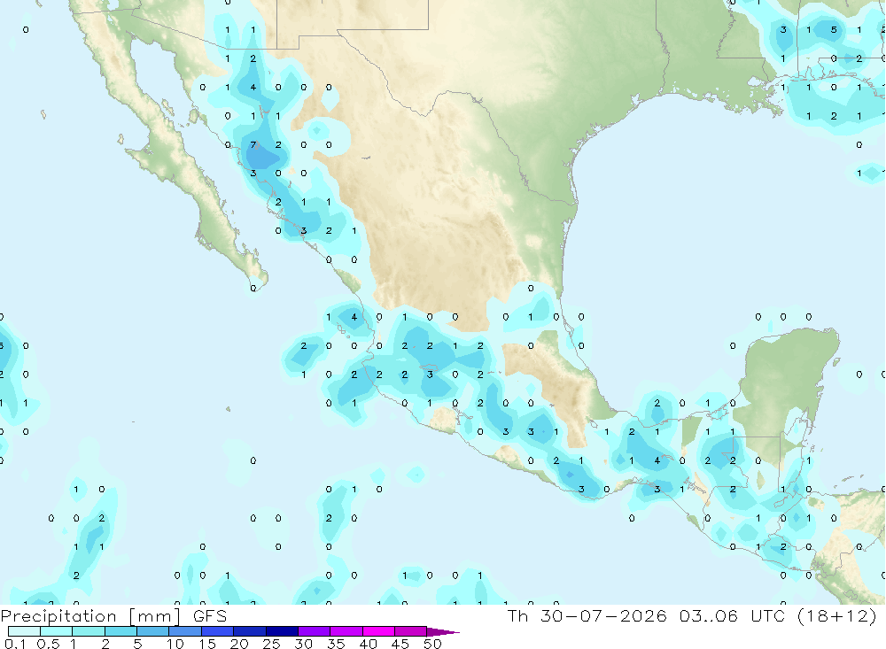Click the 10 to 15 mm legend color
The height and width of the screenshot is (649, 886).
click(x=185, y=631)
